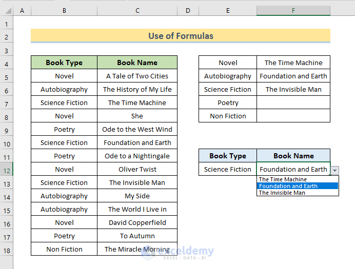Click the 'Use of Formulas' title cell
This screenshot has width=355, height=269.
(181, 36)
